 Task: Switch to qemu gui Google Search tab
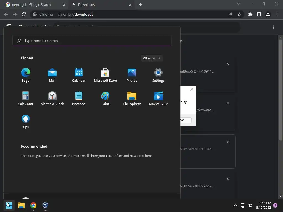click(34, 5)
